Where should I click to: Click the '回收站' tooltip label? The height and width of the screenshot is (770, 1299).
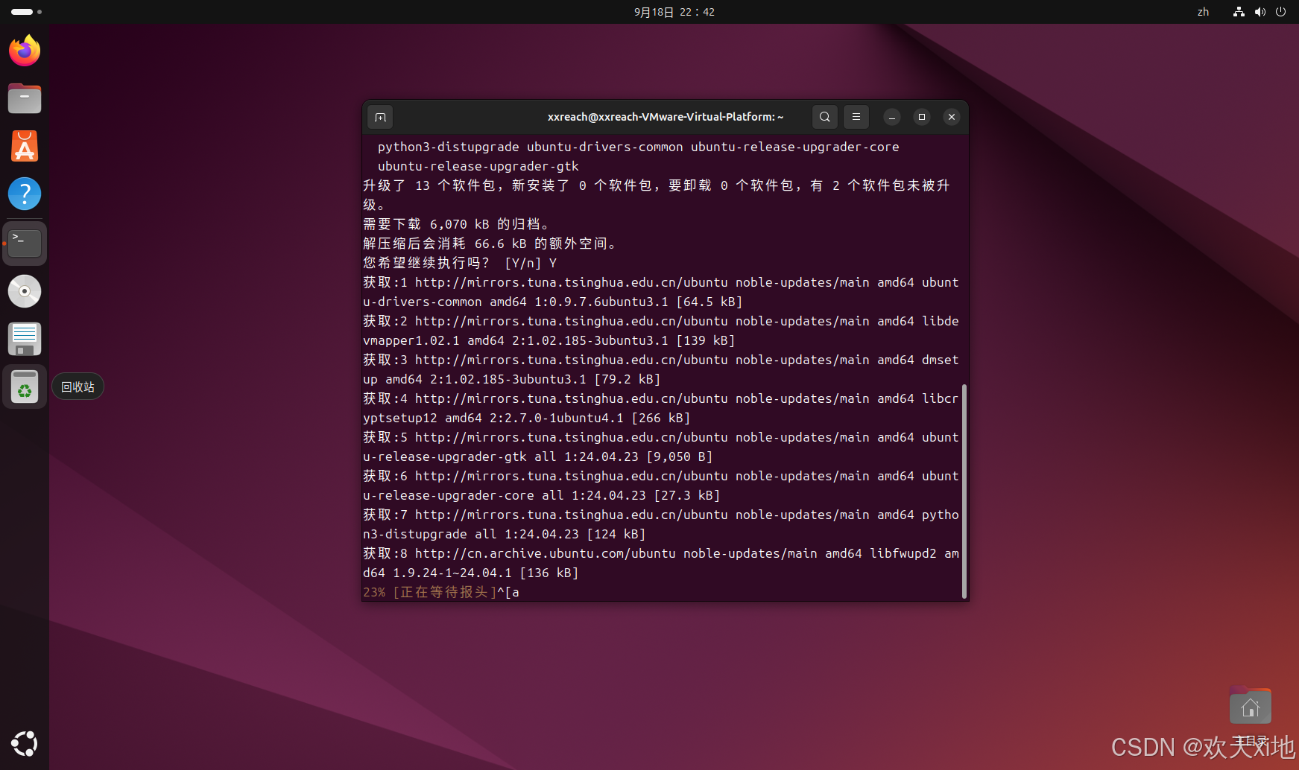point(78,386)
